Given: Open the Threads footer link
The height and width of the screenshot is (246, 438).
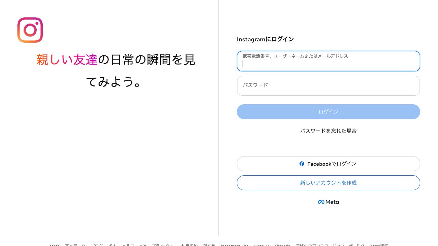Looking at the screenshot, I should coord(282,245).
